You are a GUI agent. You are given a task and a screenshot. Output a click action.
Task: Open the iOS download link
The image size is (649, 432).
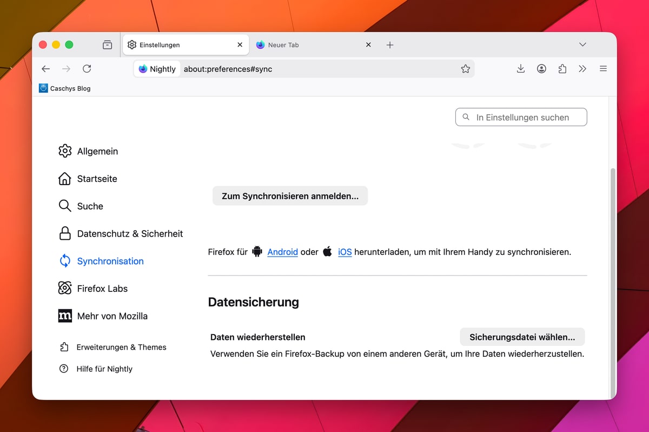pos(345,252)
